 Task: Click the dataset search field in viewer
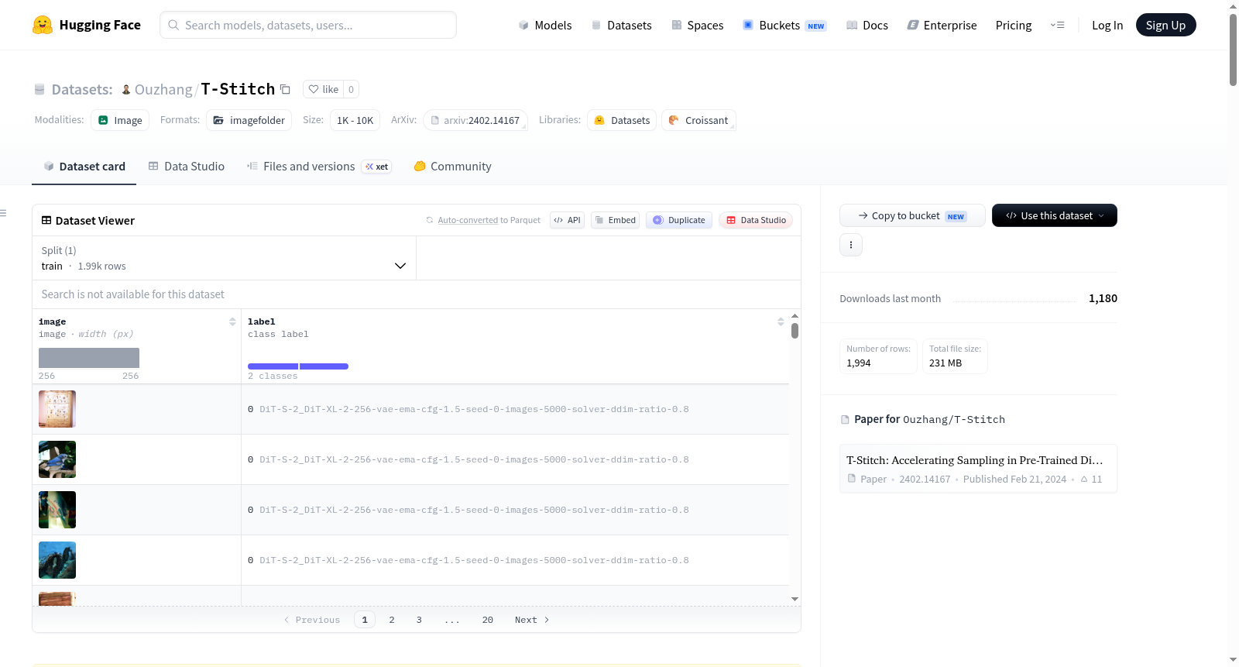pyautogui.click(x=417, y=294)
